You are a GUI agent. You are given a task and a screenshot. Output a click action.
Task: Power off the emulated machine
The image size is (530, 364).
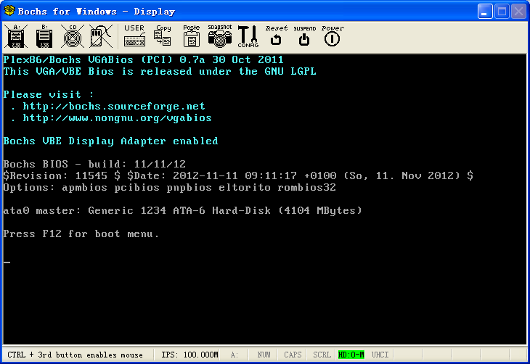(x=333, y=36)
